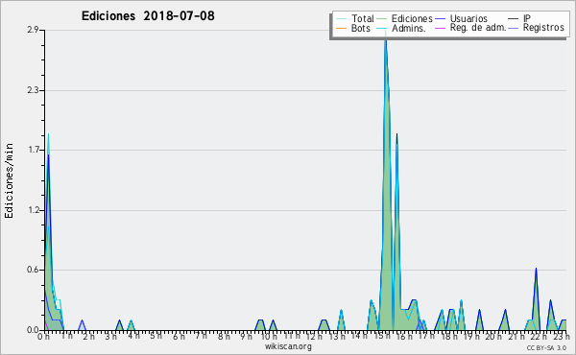Click the 15 h x-axis label
The width and height of the screenshot is (576, 355).
point(384,336)
